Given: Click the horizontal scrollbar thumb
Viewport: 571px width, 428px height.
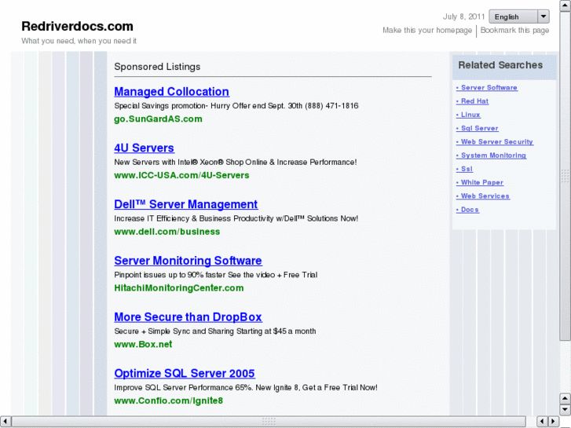Looking at the screenshot, I should [269, 422].
